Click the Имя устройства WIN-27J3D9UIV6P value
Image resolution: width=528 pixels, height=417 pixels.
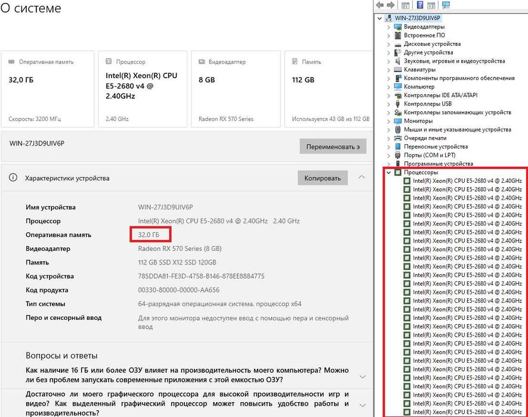pyautogui.click(x=165, y=207)
